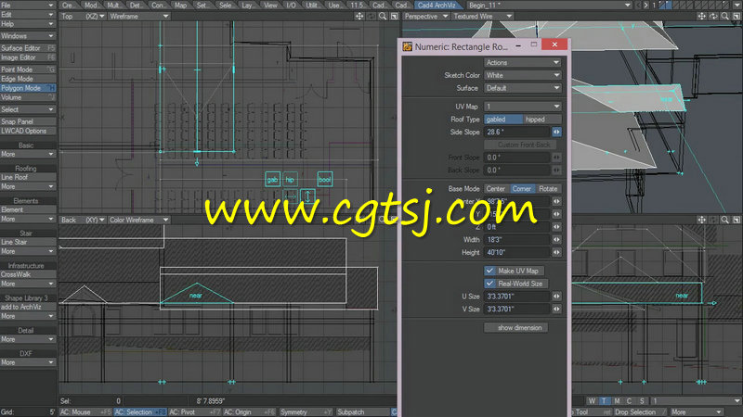This screenshot has height=417, width=743.
Task: Click the CrossWalk button
Action: point(28,274)
